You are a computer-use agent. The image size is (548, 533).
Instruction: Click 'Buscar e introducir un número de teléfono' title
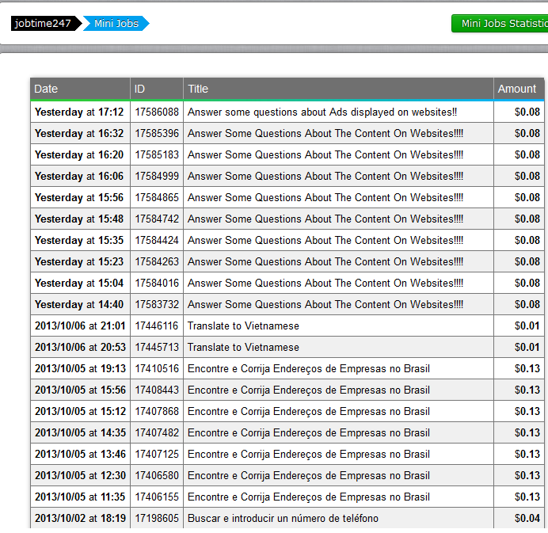[x=283, y=518]
